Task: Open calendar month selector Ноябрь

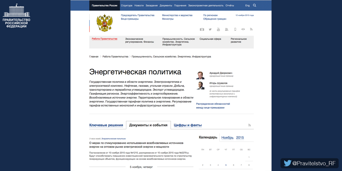Action: coord(227,138)
